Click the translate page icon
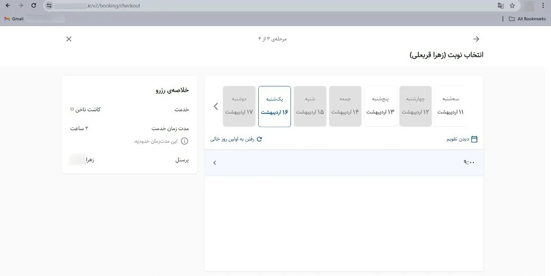The height and width of the screenshot is (276, 551). pyautogui.click(x=501, y=6)
